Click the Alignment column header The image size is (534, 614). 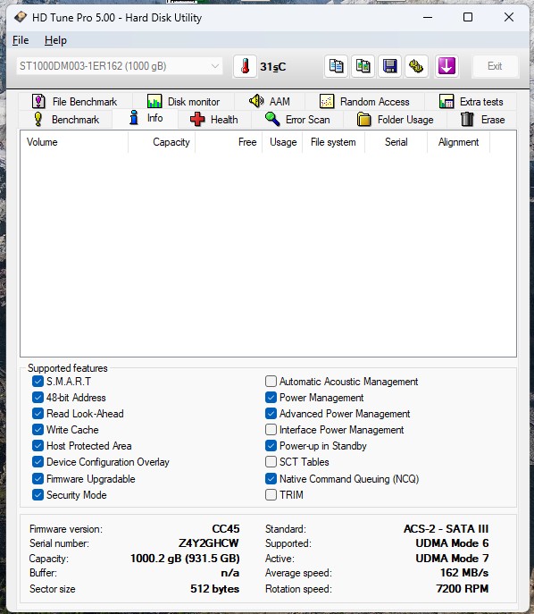(x=458, y=142)
